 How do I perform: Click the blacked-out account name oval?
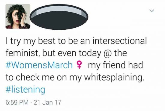click(x=59, y=17)
